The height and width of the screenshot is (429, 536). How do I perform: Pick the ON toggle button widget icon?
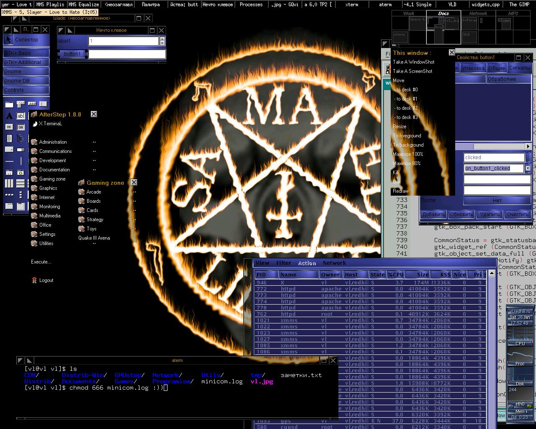pos(21,127)
